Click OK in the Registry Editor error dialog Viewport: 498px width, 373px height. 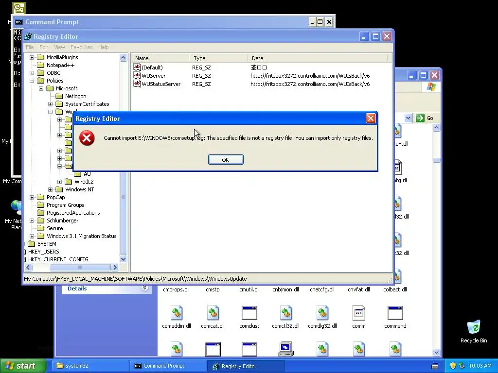pyautogui.click(x=226, y=159)
